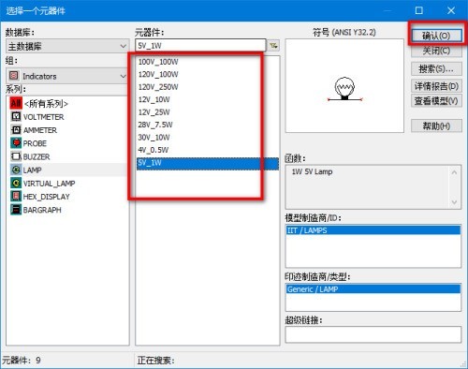Screen dimensions: 468x369
Task: Confirm selection with 确认(O) button
Action: 436,36
